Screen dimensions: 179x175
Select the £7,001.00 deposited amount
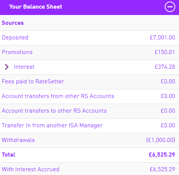pos(162,38)
